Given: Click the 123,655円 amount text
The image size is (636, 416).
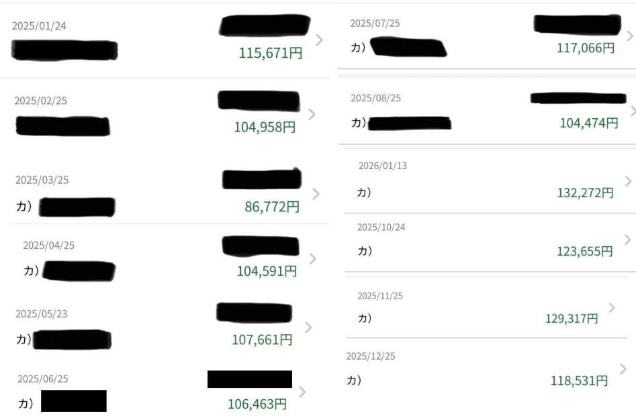Looking at the screenshot, I should pyautogui.click(x=585, y=252).
